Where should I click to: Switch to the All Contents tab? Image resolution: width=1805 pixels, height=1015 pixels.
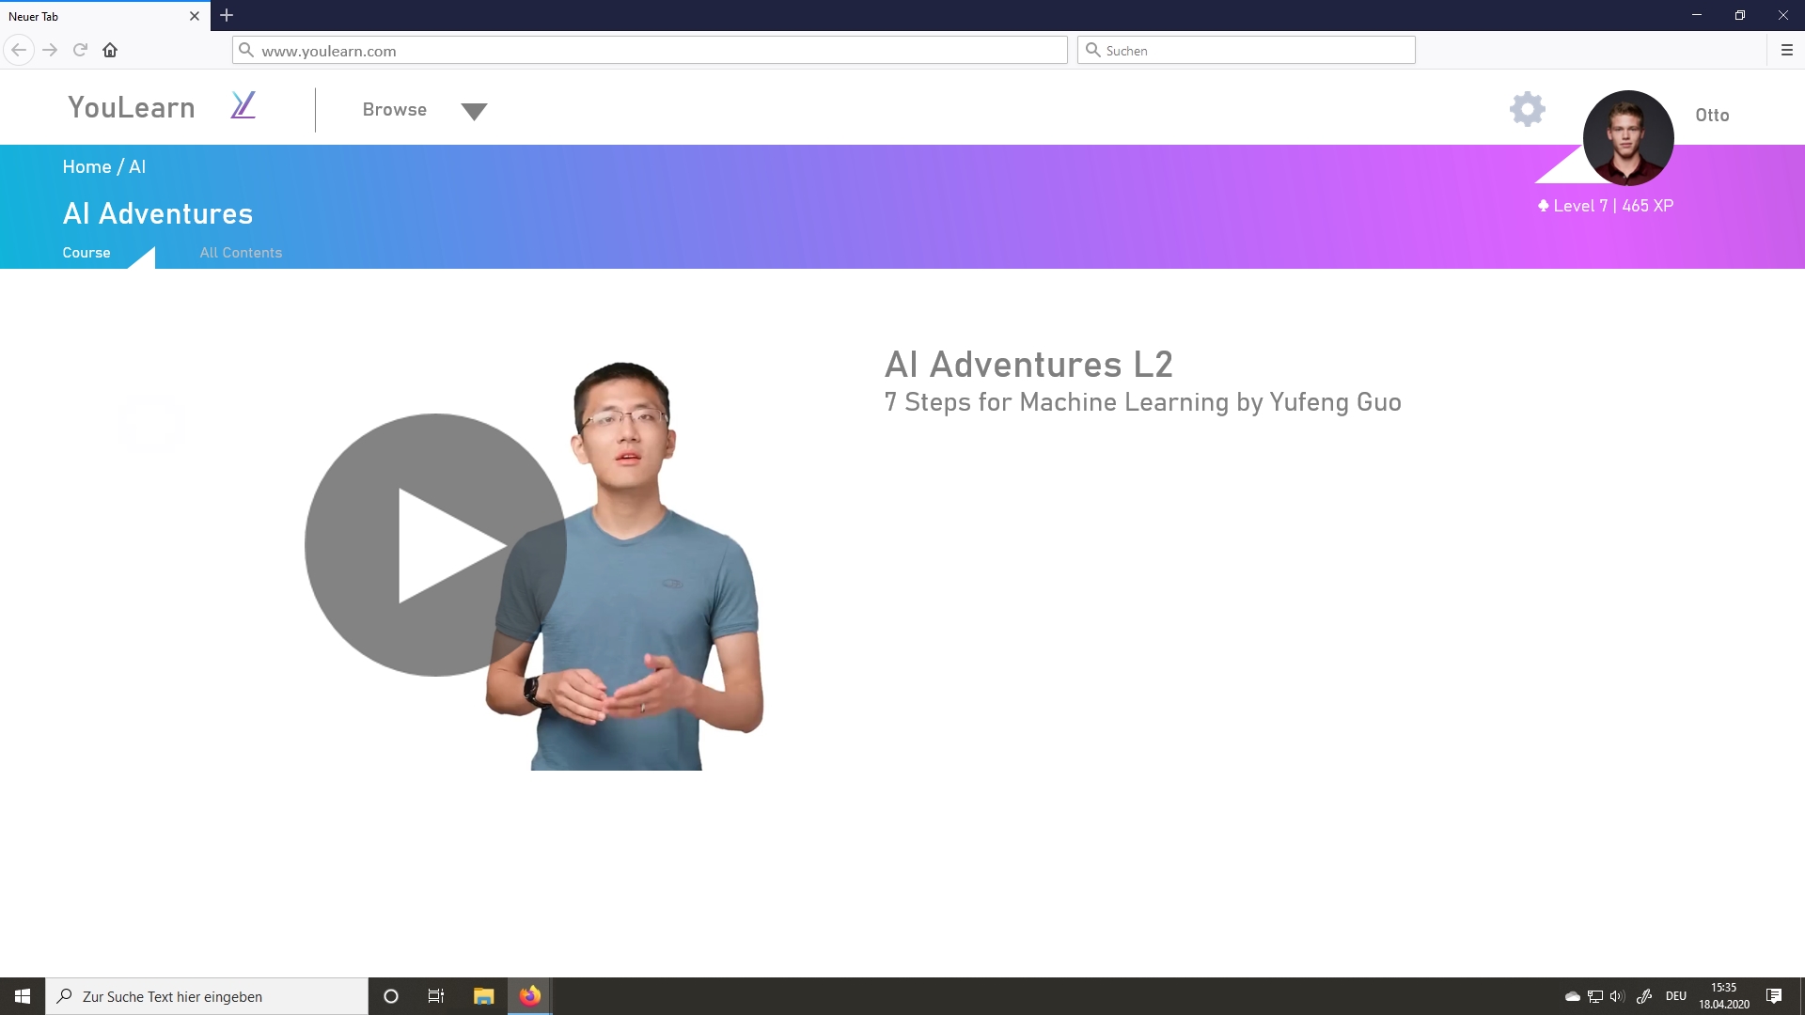coord(241,253)
